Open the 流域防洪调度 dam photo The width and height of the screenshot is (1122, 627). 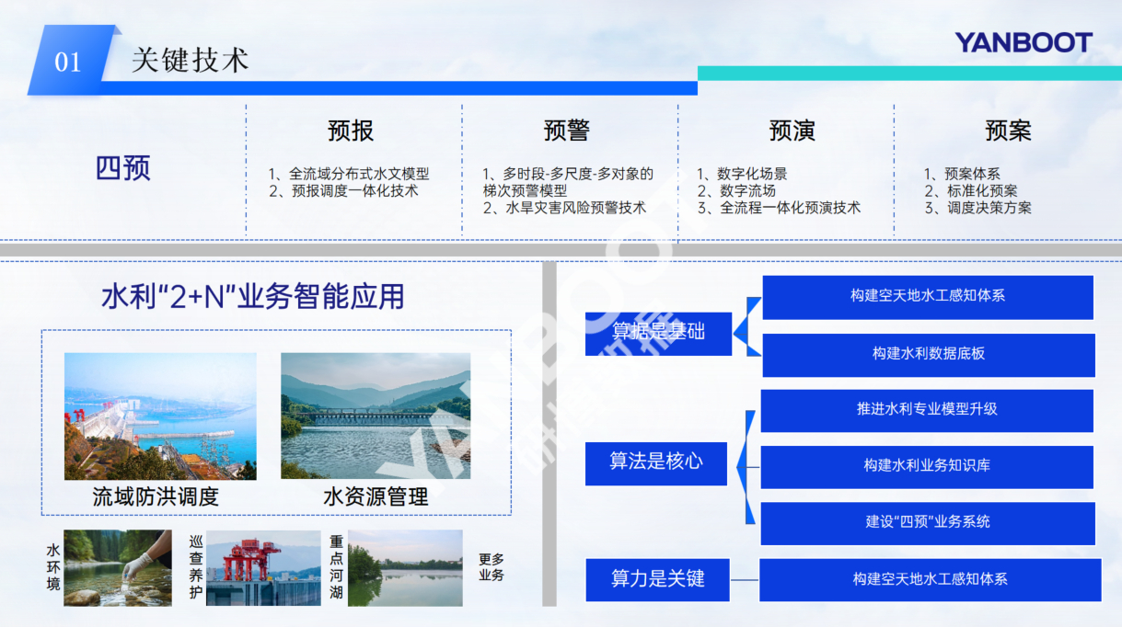[160, 416]
